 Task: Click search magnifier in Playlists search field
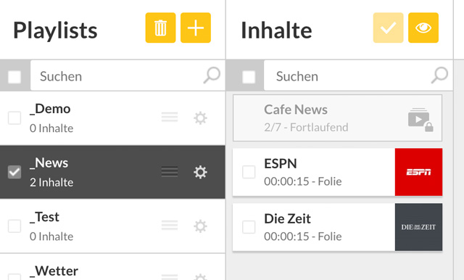coord(212,75)
